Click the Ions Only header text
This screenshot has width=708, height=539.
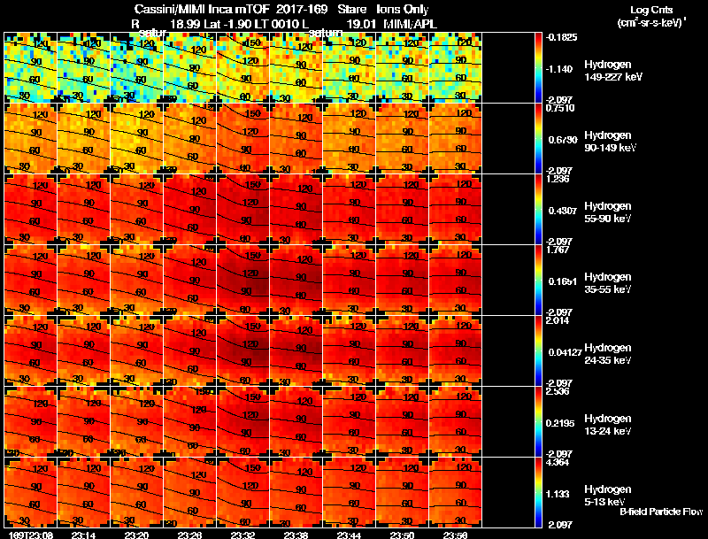[x=403, y=10]
